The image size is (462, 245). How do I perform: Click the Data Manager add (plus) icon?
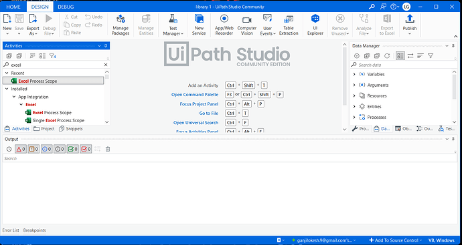click(357, 56)
